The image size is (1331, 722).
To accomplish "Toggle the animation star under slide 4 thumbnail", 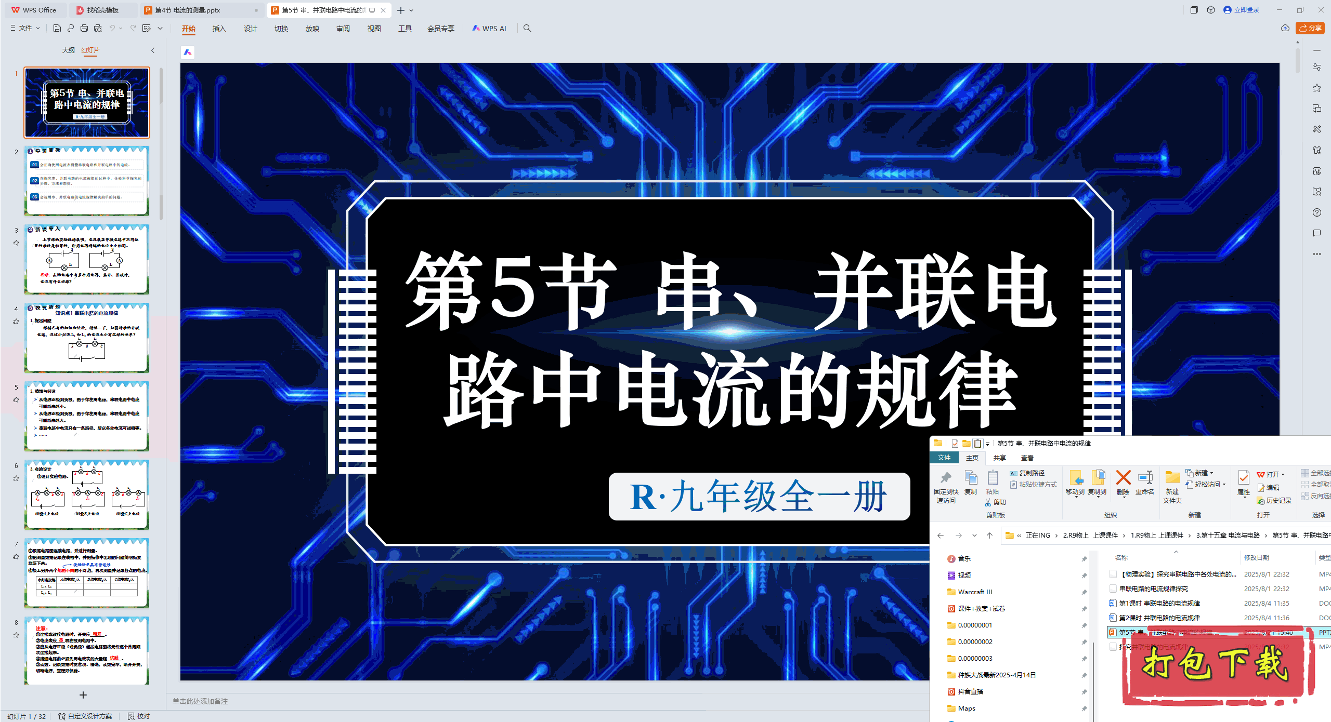I will tap(16, 321).
